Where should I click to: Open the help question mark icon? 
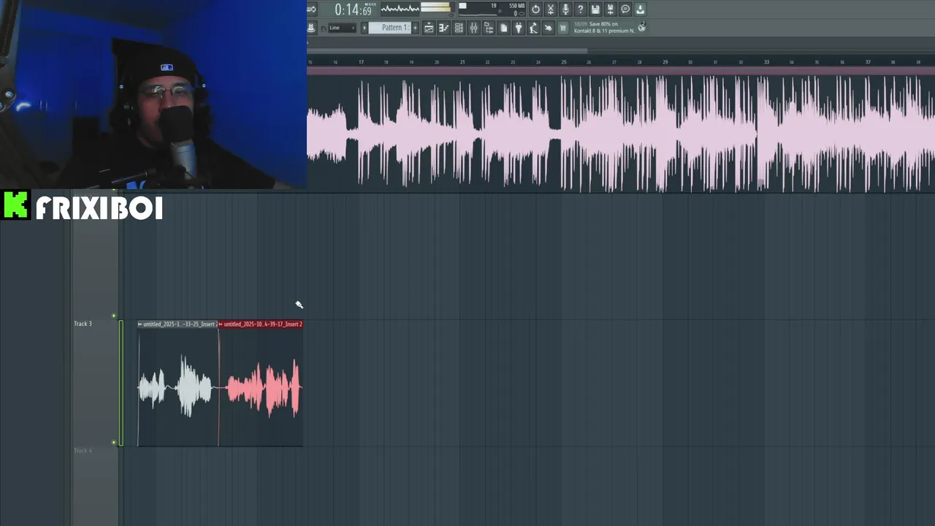tap(581, 9)
